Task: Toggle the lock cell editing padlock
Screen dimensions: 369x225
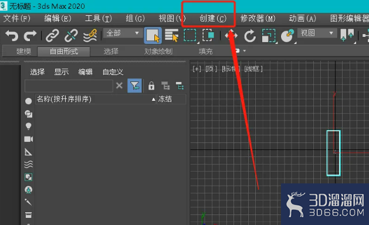Action: pyautogui.click(x=151, y=86)
